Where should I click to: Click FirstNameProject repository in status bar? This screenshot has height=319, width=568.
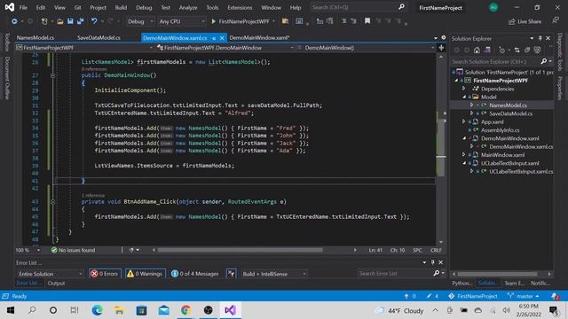[x=473, y=296]
